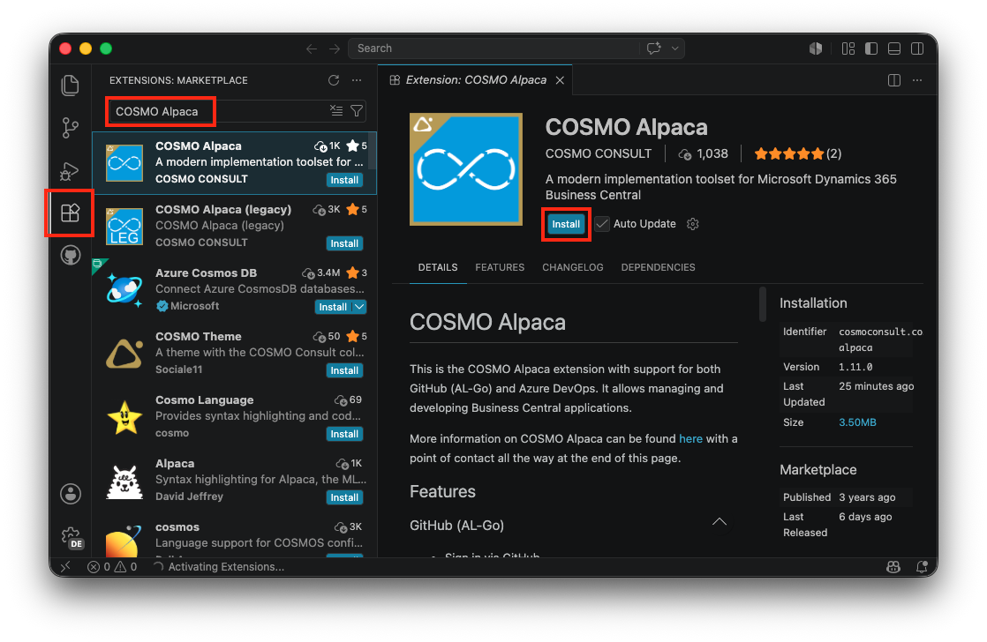The image size is (987, 642).
Task: Open the errors and warnings indicator
Action: click(112, 566)
